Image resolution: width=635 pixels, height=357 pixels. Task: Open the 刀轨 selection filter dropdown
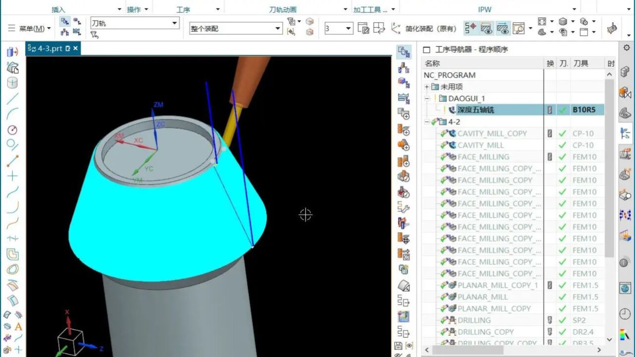click(174, 23)
